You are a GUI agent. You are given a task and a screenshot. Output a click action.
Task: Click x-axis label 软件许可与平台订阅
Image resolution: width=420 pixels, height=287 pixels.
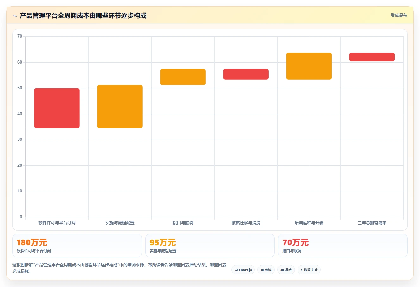[x=57, y=223]
